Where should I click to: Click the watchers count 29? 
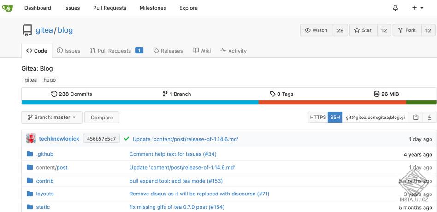click(340, 30)
